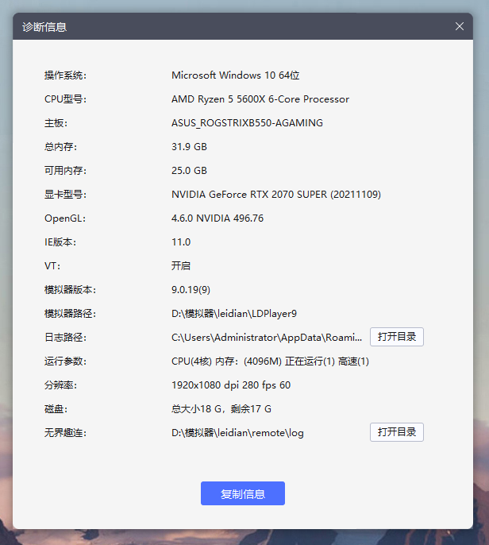Select the Microsoft Windows 10 64位 value
Screen dimensions: 489x545
[235, 75]
